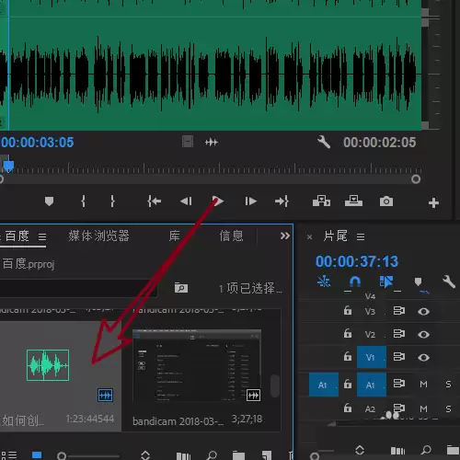
Task: Open source monitor settings wrench
Action: (324, 142)
